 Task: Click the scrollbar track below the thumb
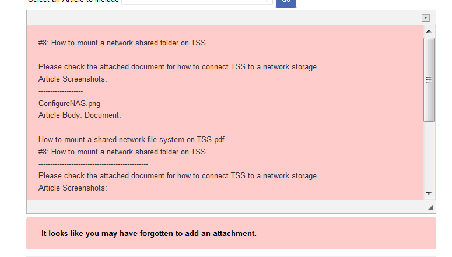[x=429, y=155]
